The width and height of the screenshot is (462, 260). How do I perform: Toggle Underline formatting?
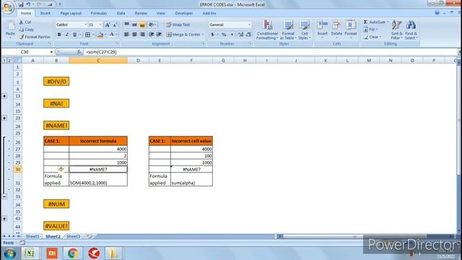(x=74, y=35)
